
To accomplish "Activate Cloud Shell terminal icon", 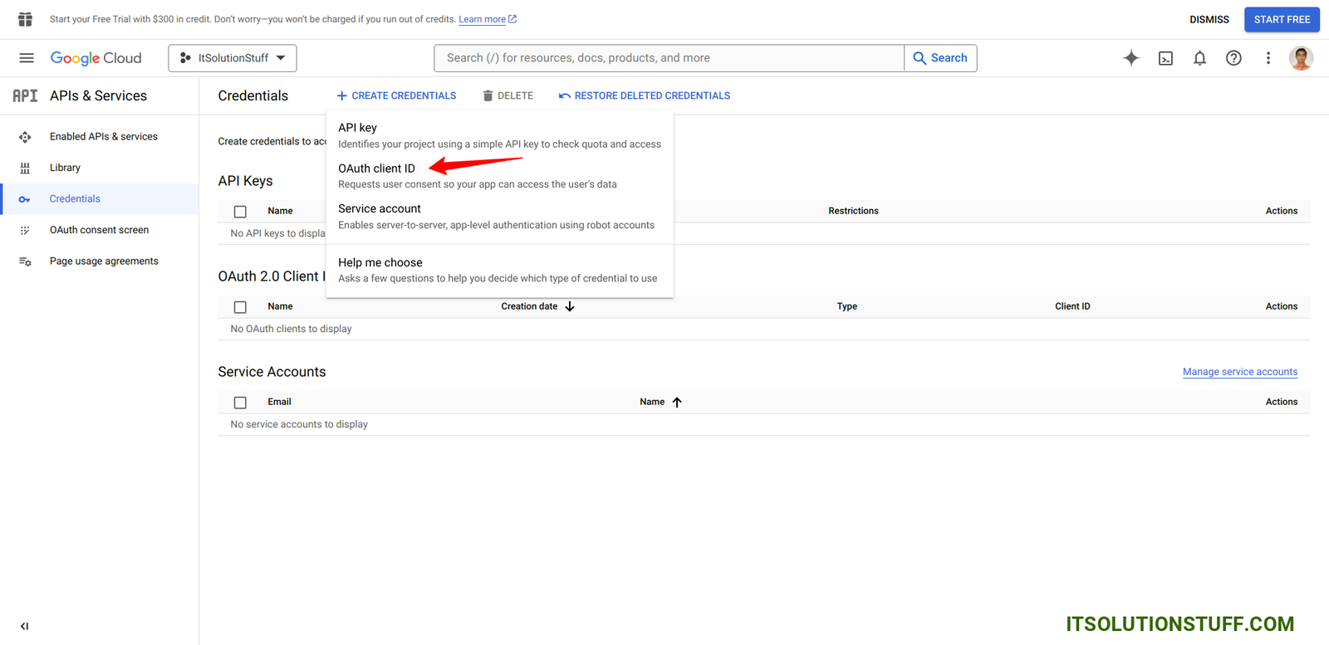I will [1165, 58].
